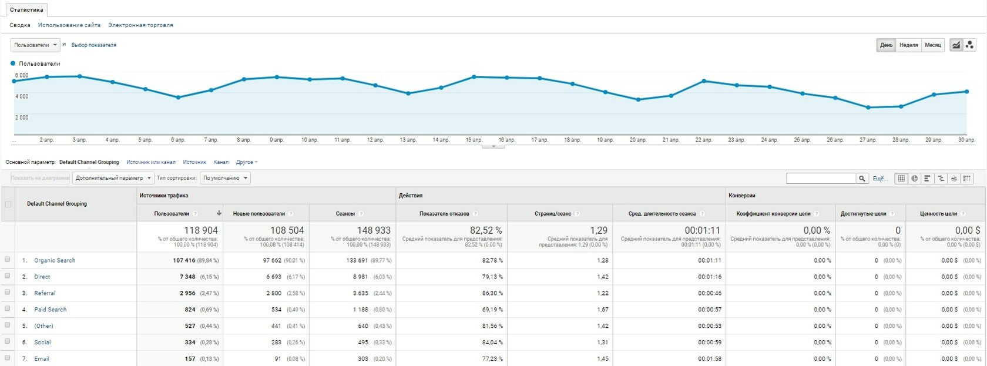Screen dimensions: 987x366
Task: Click the search magnifier button
Action: [862, 178]
